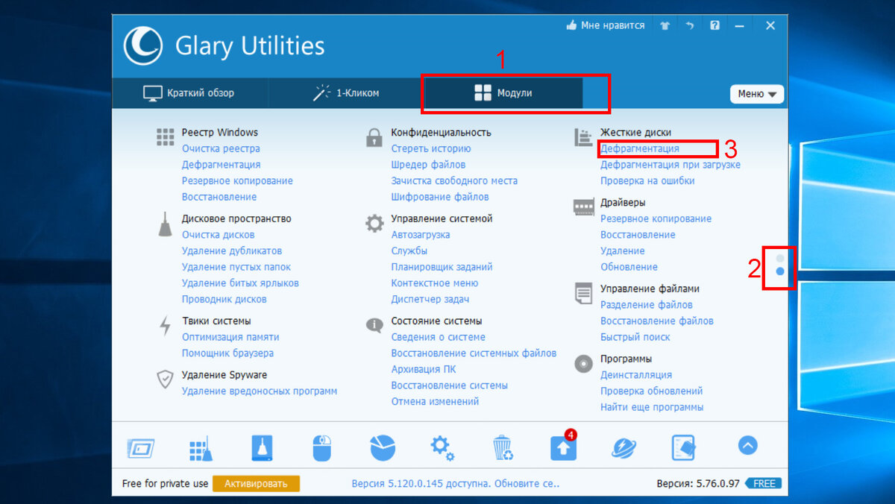Open Зачистка свободного места
This screenshot has width=895, height=504.
coord(454,180)
